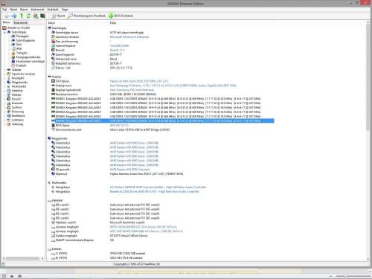Select Túlhajtás icon in the tree

[13, 53]
